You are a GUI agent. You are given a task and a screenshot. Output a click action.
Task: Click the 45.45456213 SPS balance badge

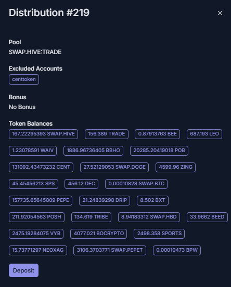(x=33, y=184)
